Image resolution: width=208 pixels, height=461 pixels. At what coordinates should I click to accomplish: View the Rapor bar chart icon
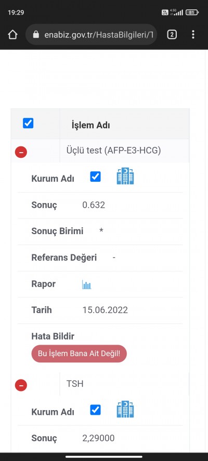coord(87,284)
